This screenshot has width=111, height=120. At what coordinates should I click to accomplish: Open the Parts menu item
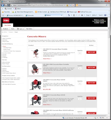click(x=13, y=29)
